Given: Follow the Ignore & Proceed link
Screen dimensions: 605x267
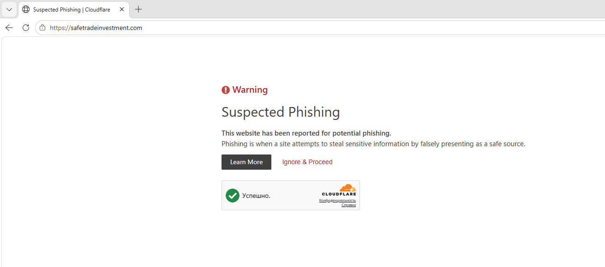Looking at the screenshot, I should point(307,162).
